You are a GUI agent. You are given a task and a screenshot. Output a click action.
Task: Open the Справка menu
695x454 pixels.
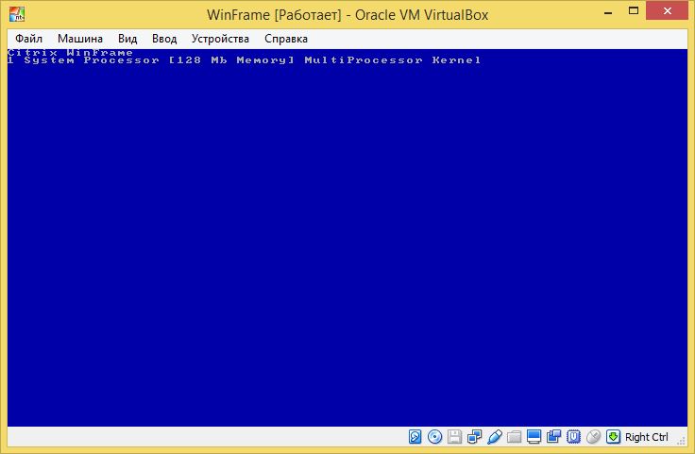pyautogui.click(x=286, y=39)
